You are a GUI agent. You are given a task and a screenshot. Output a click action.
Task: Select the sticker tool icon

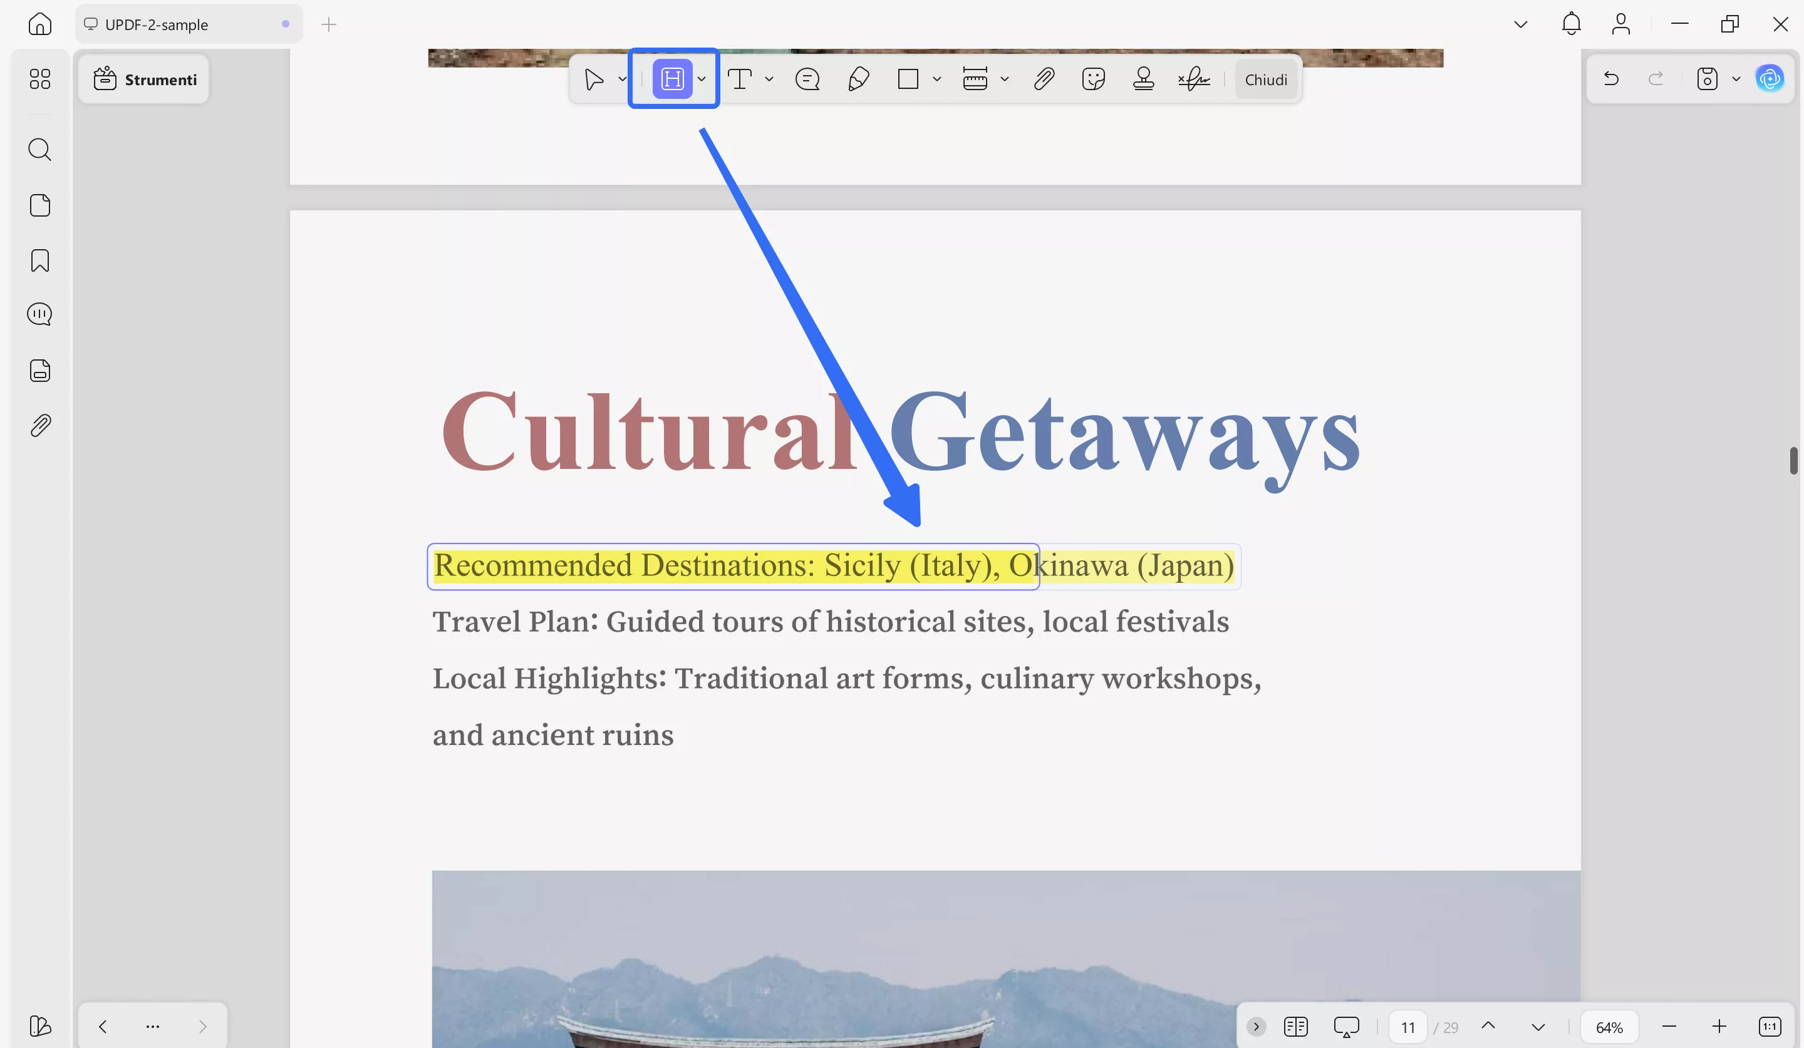point(1093,79)
